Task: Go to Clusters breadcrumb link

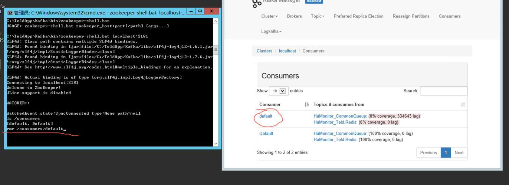Action: (265, 51)
